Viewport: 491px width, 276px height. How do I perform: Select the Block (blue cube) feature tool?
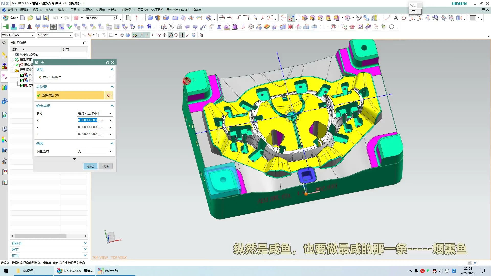150,18
